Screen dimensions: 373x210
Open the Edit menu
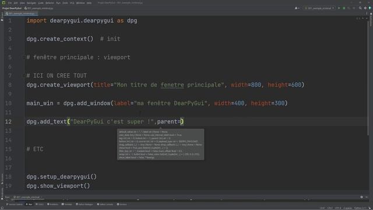pos(16,3)
